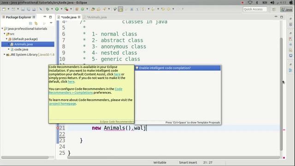Collapse the (default package) node

click(6, 39)
